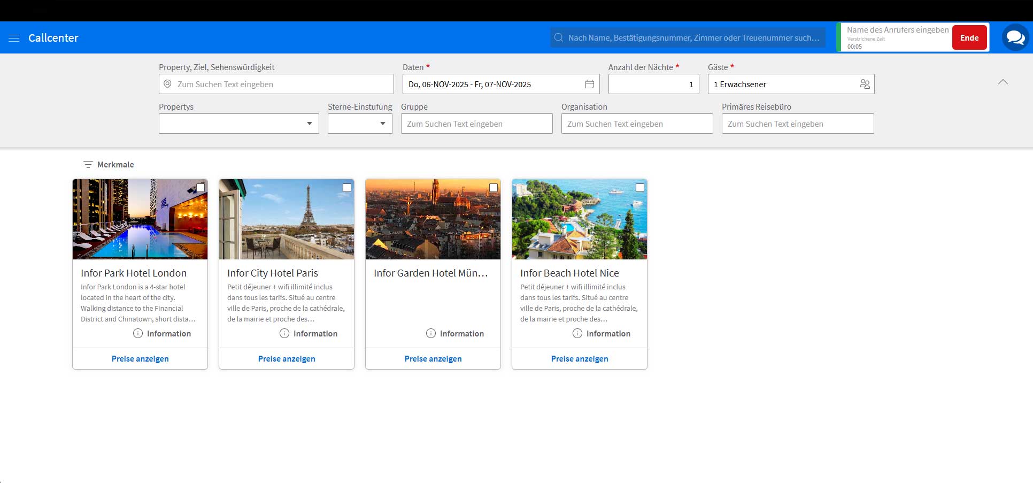Image resolution: width=1033 pixels, height=483 pixels.
Task: Collapse the search panel with chevron
Action: tap(1003, 82)
